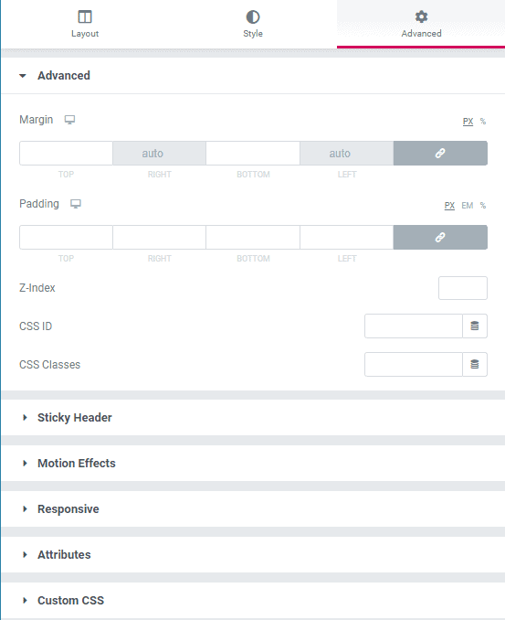505x620 pixels.
Task: Open CSS ID dynamic tags database icon
Action: tap(475, 326)
